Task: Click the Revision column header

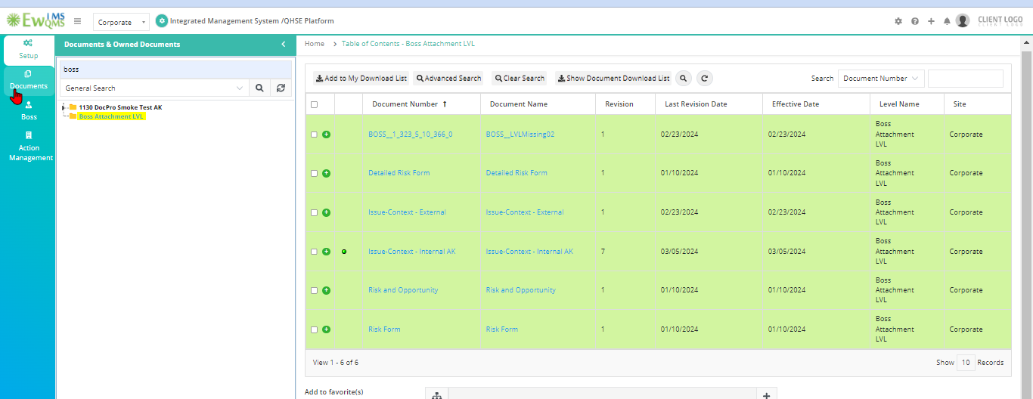Action: coord(619,104)
